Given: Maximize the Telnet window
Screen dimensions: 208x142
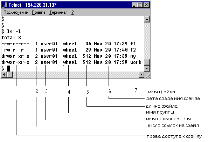Looking at the screenshot, I should (140, 5).
